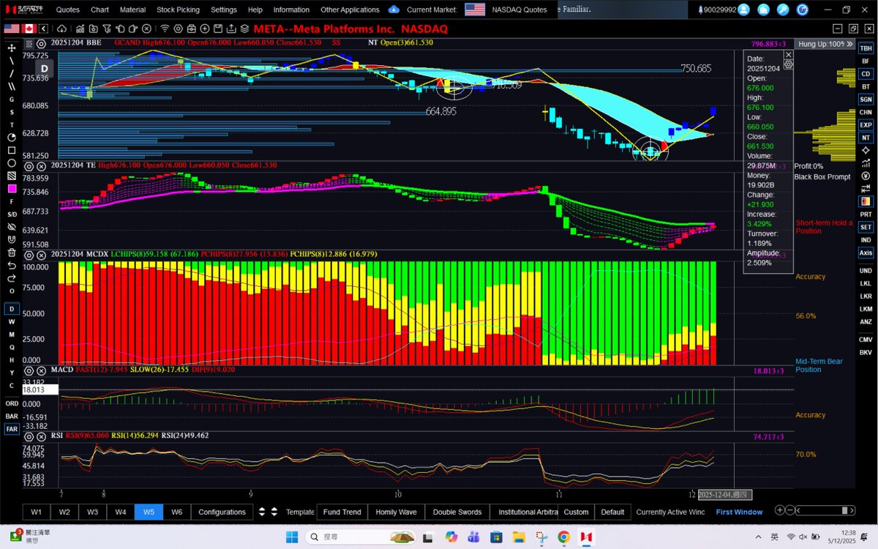Pick the magenta color swatch in left toolbar
Viewport: 878px width, 549px height.
tap(12, 188)
